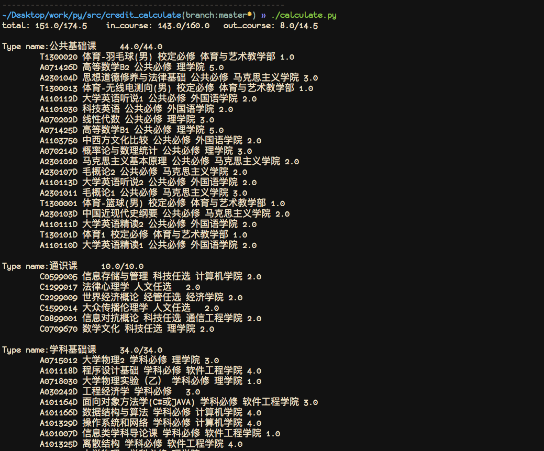Click the row C1299017 法律心理学
Image resolution: width=544 pixels, height=451 pixels.
click(x=120, y=287)
